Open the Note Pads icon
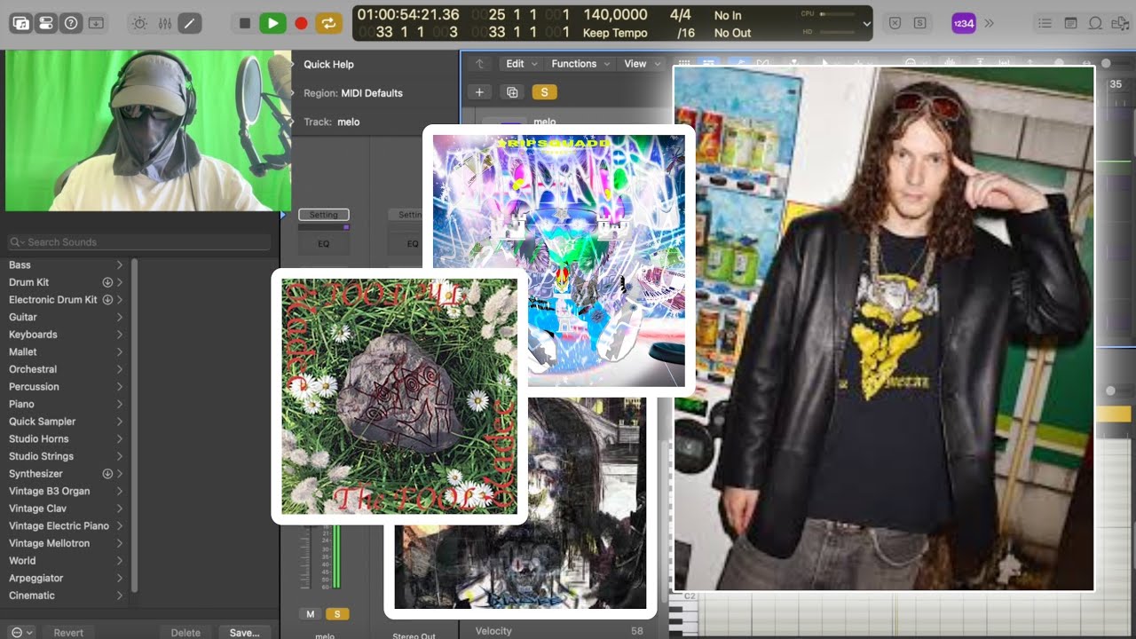This screenshot has width=1136, height=639. [1070, 23]
